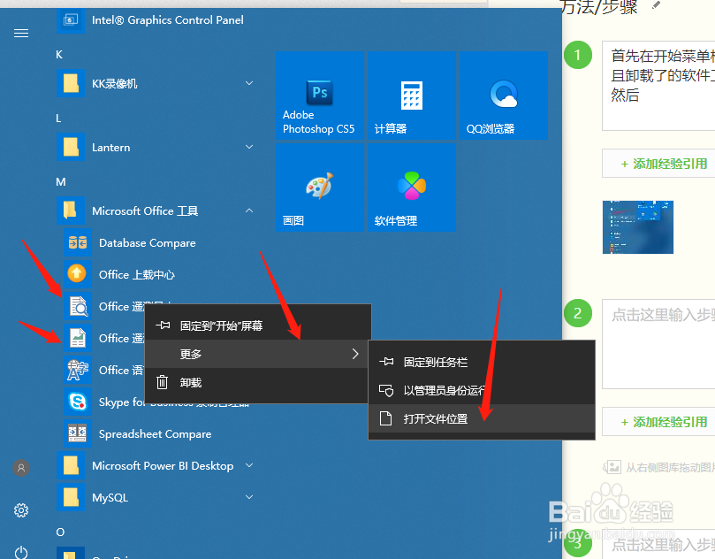The image size is (715, 559).
Task: Jump to letter K section header
Action: click(59, 55)
